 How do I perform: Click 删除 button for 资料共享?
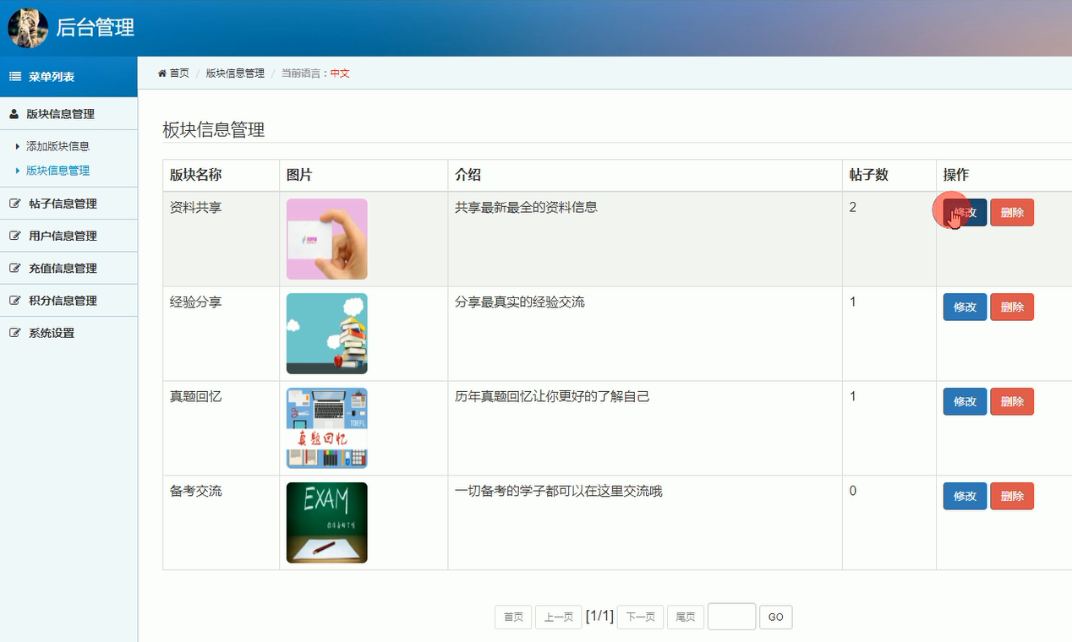click(1012, 213)
